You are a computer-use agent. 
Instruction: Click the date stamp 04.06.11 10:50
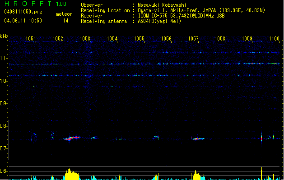point(23,21)
